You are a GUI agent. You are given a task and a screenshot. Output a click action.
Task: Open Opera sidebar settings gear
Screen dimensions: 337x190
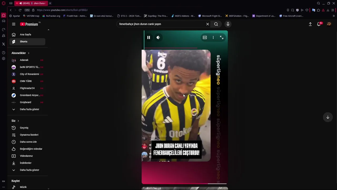point(3,59)
